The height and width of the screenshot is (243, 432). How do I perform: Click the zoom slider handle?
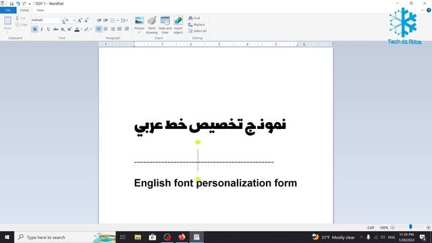pos(410,227)
